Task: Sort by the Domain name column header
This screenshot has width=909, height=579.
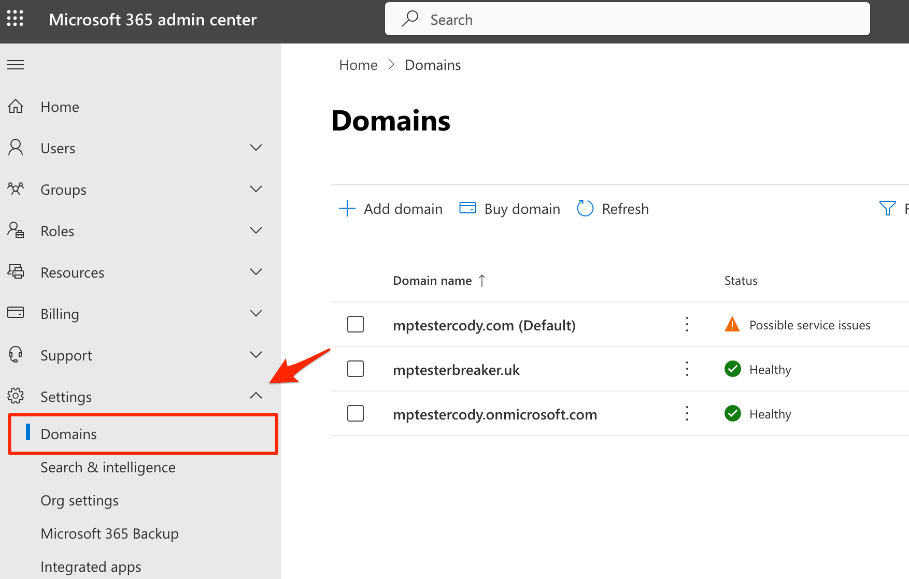Action: 432,281
